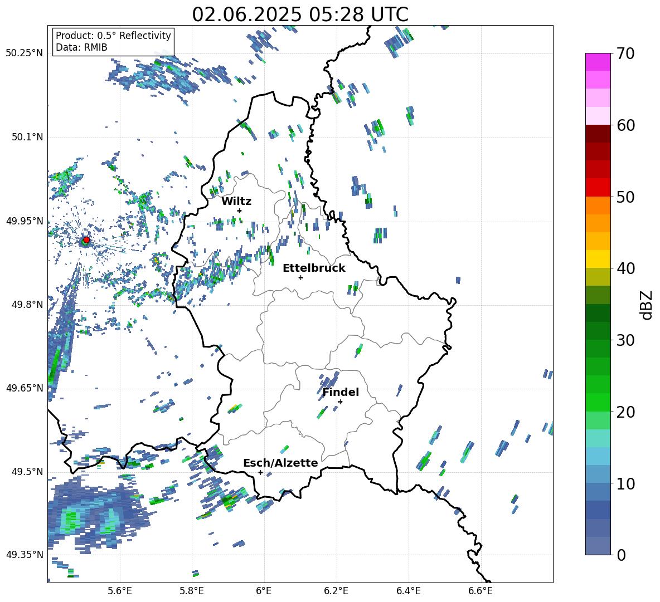Screen dimensions: 660x602
Task: Click the magenta colorbar segment below 70
Action: (598, 62)
